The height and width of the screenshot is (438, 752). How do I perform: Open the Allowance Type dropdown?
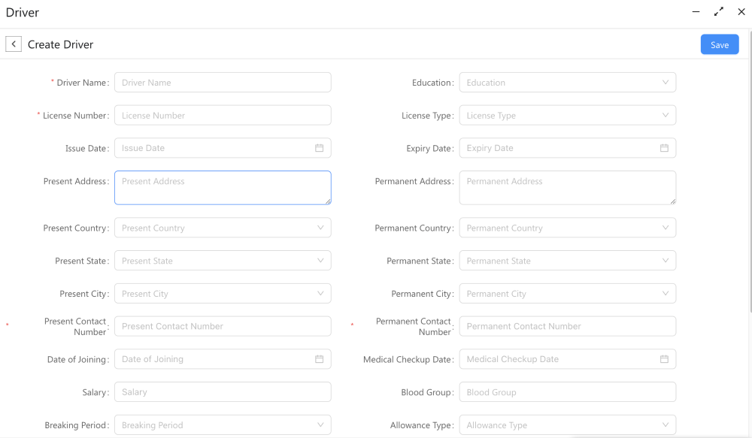567,425
